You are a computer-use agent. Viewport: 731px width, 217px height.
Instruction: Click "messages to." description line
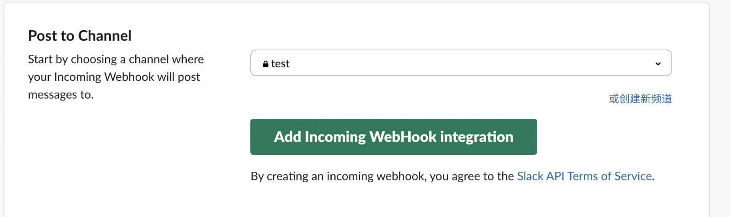tap(61, 95)
